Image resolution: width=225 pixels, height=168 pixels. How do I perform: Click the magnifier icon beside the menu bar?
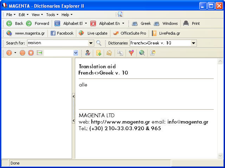(x=120, y=14)
